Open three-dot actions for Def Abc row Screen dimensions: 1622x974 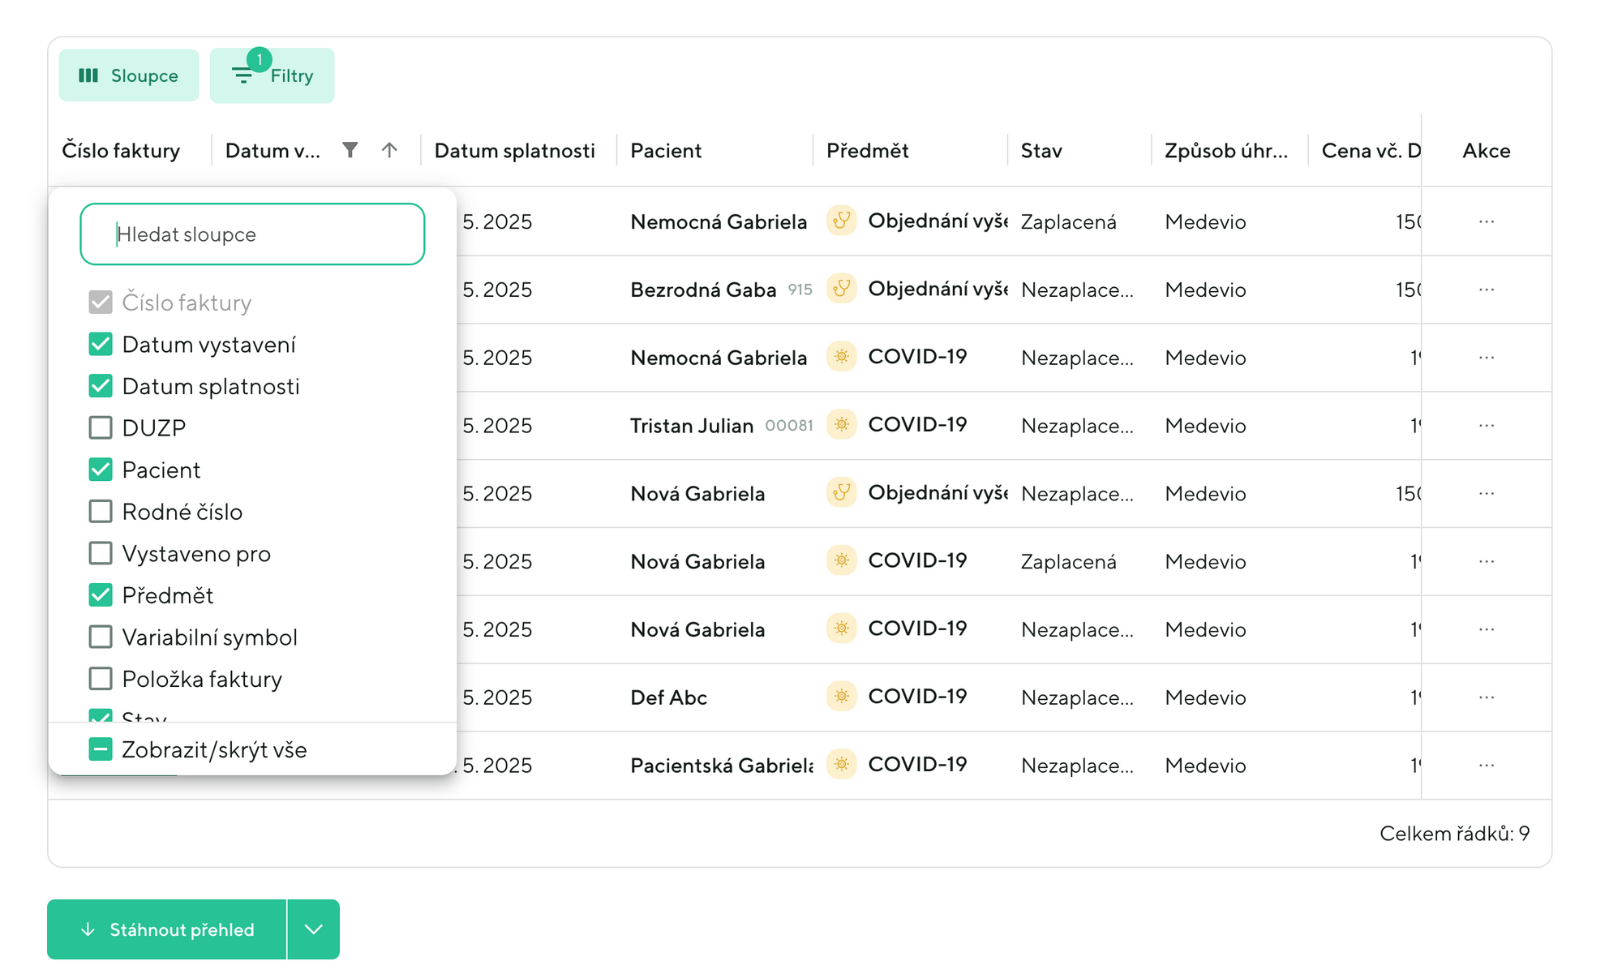coord(1486,697)
